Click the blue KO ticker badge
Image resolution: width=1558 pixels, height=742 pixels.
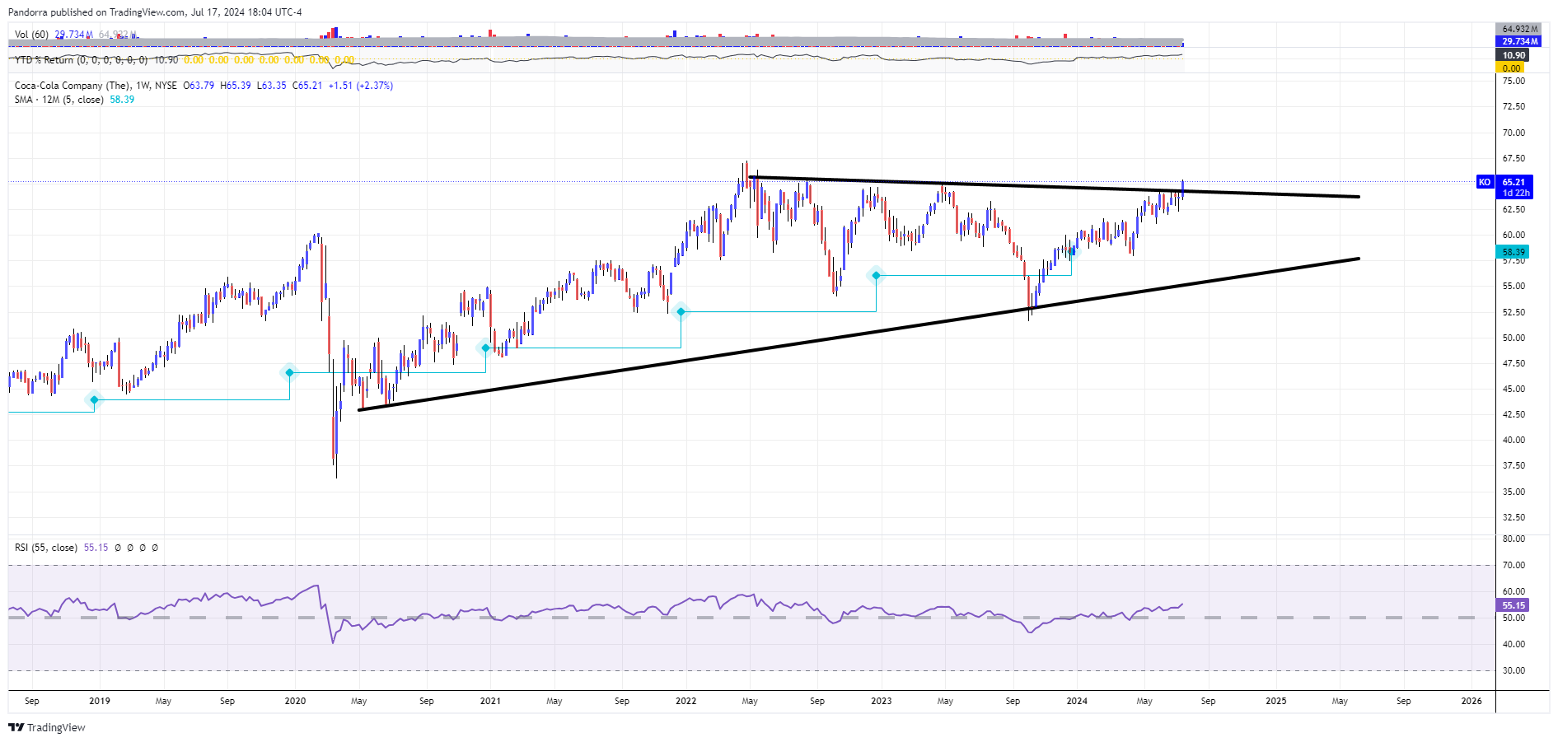tap(1485, 182)
